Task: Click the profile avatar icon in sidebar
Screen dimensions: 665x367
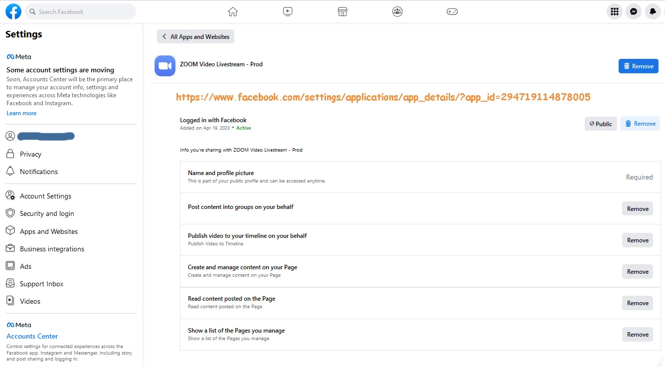Action: (x=10, y=136)
